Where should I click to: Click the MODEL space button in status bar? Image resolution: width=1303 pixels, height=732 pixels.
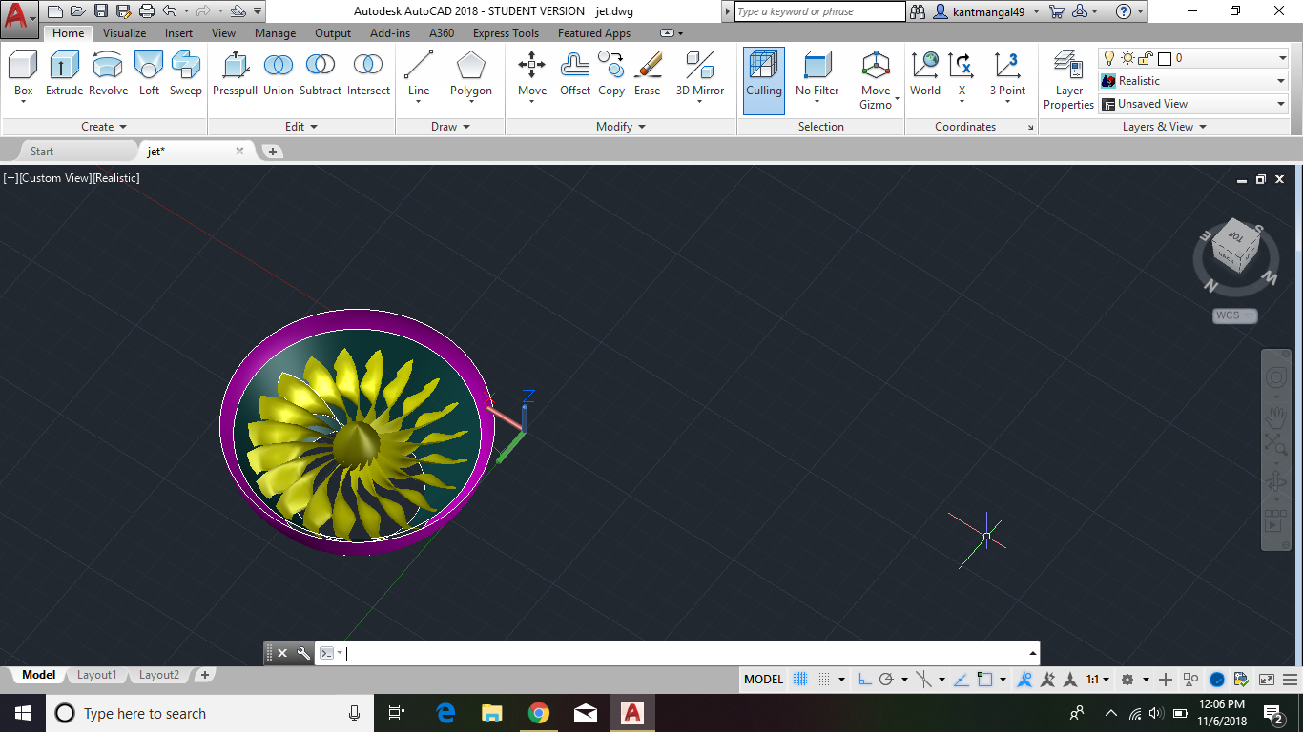pos(763,680)
